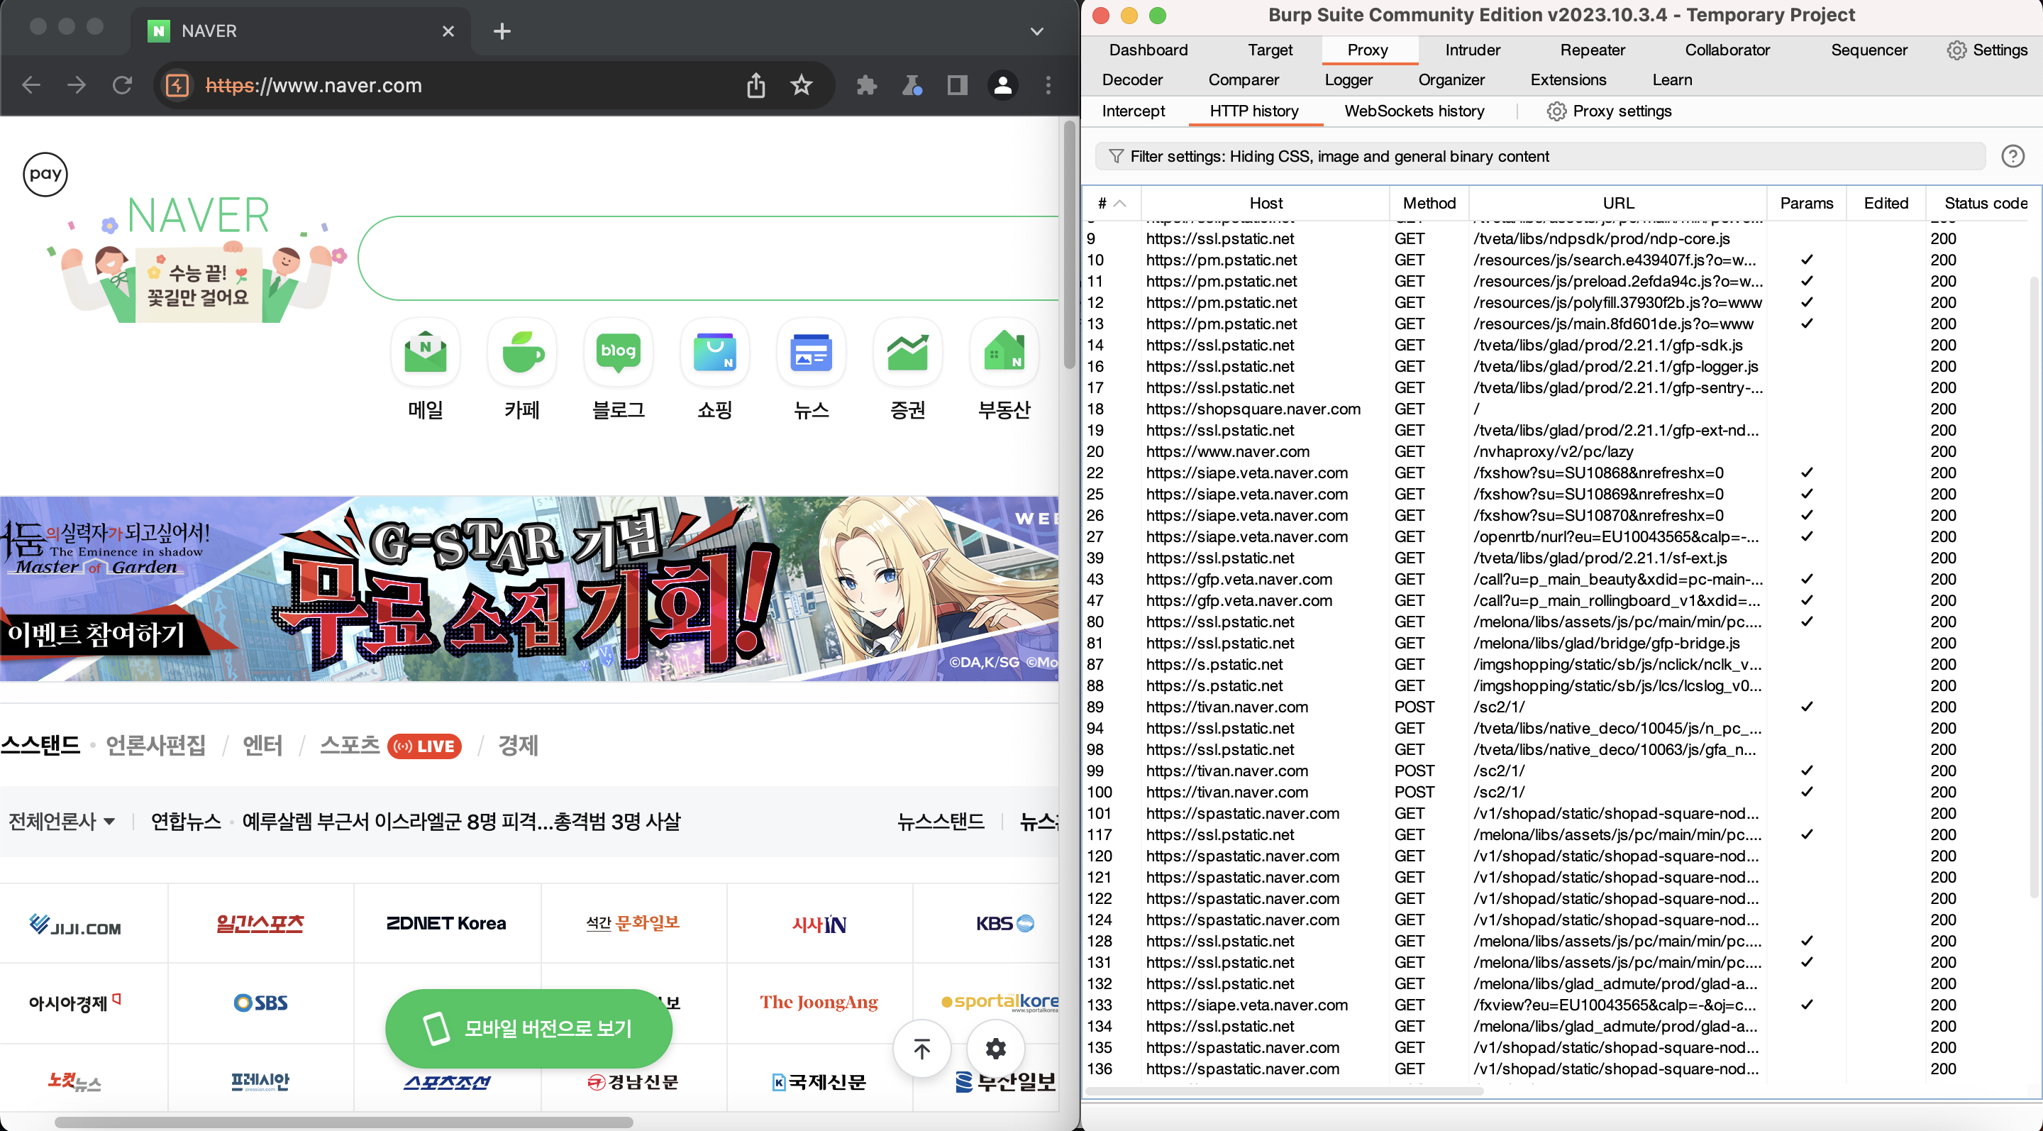This screenshot has width=2043, height=1131.
Task: Open the gear settings button on Naver page
Action: 995,1049
